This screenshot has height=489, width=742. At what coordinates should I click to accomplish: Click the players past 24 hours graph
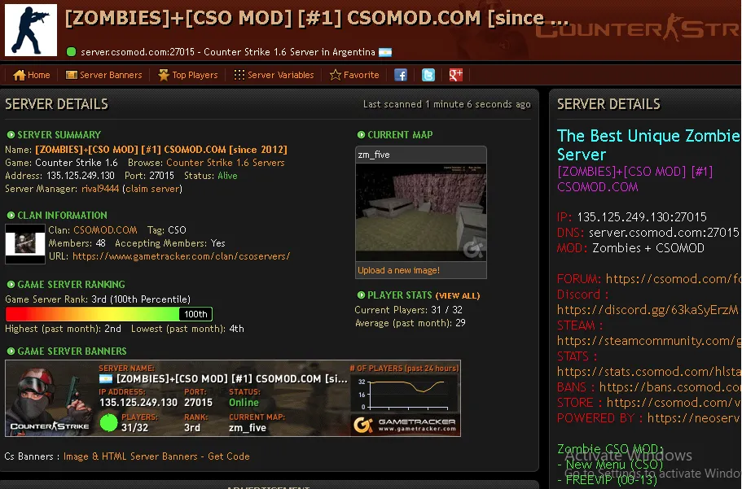coord(405,394)
